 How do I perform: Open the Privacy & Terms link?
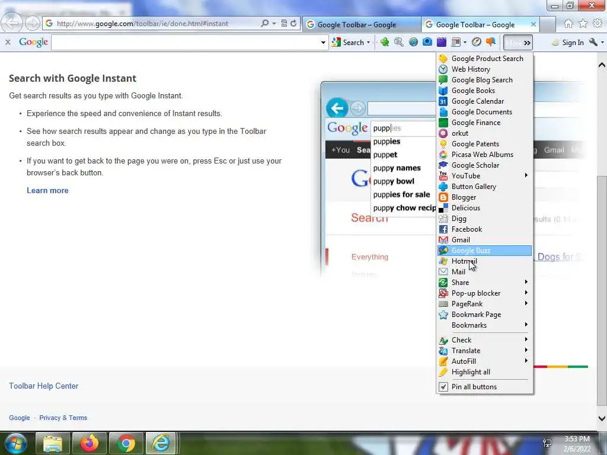(63, 418)
